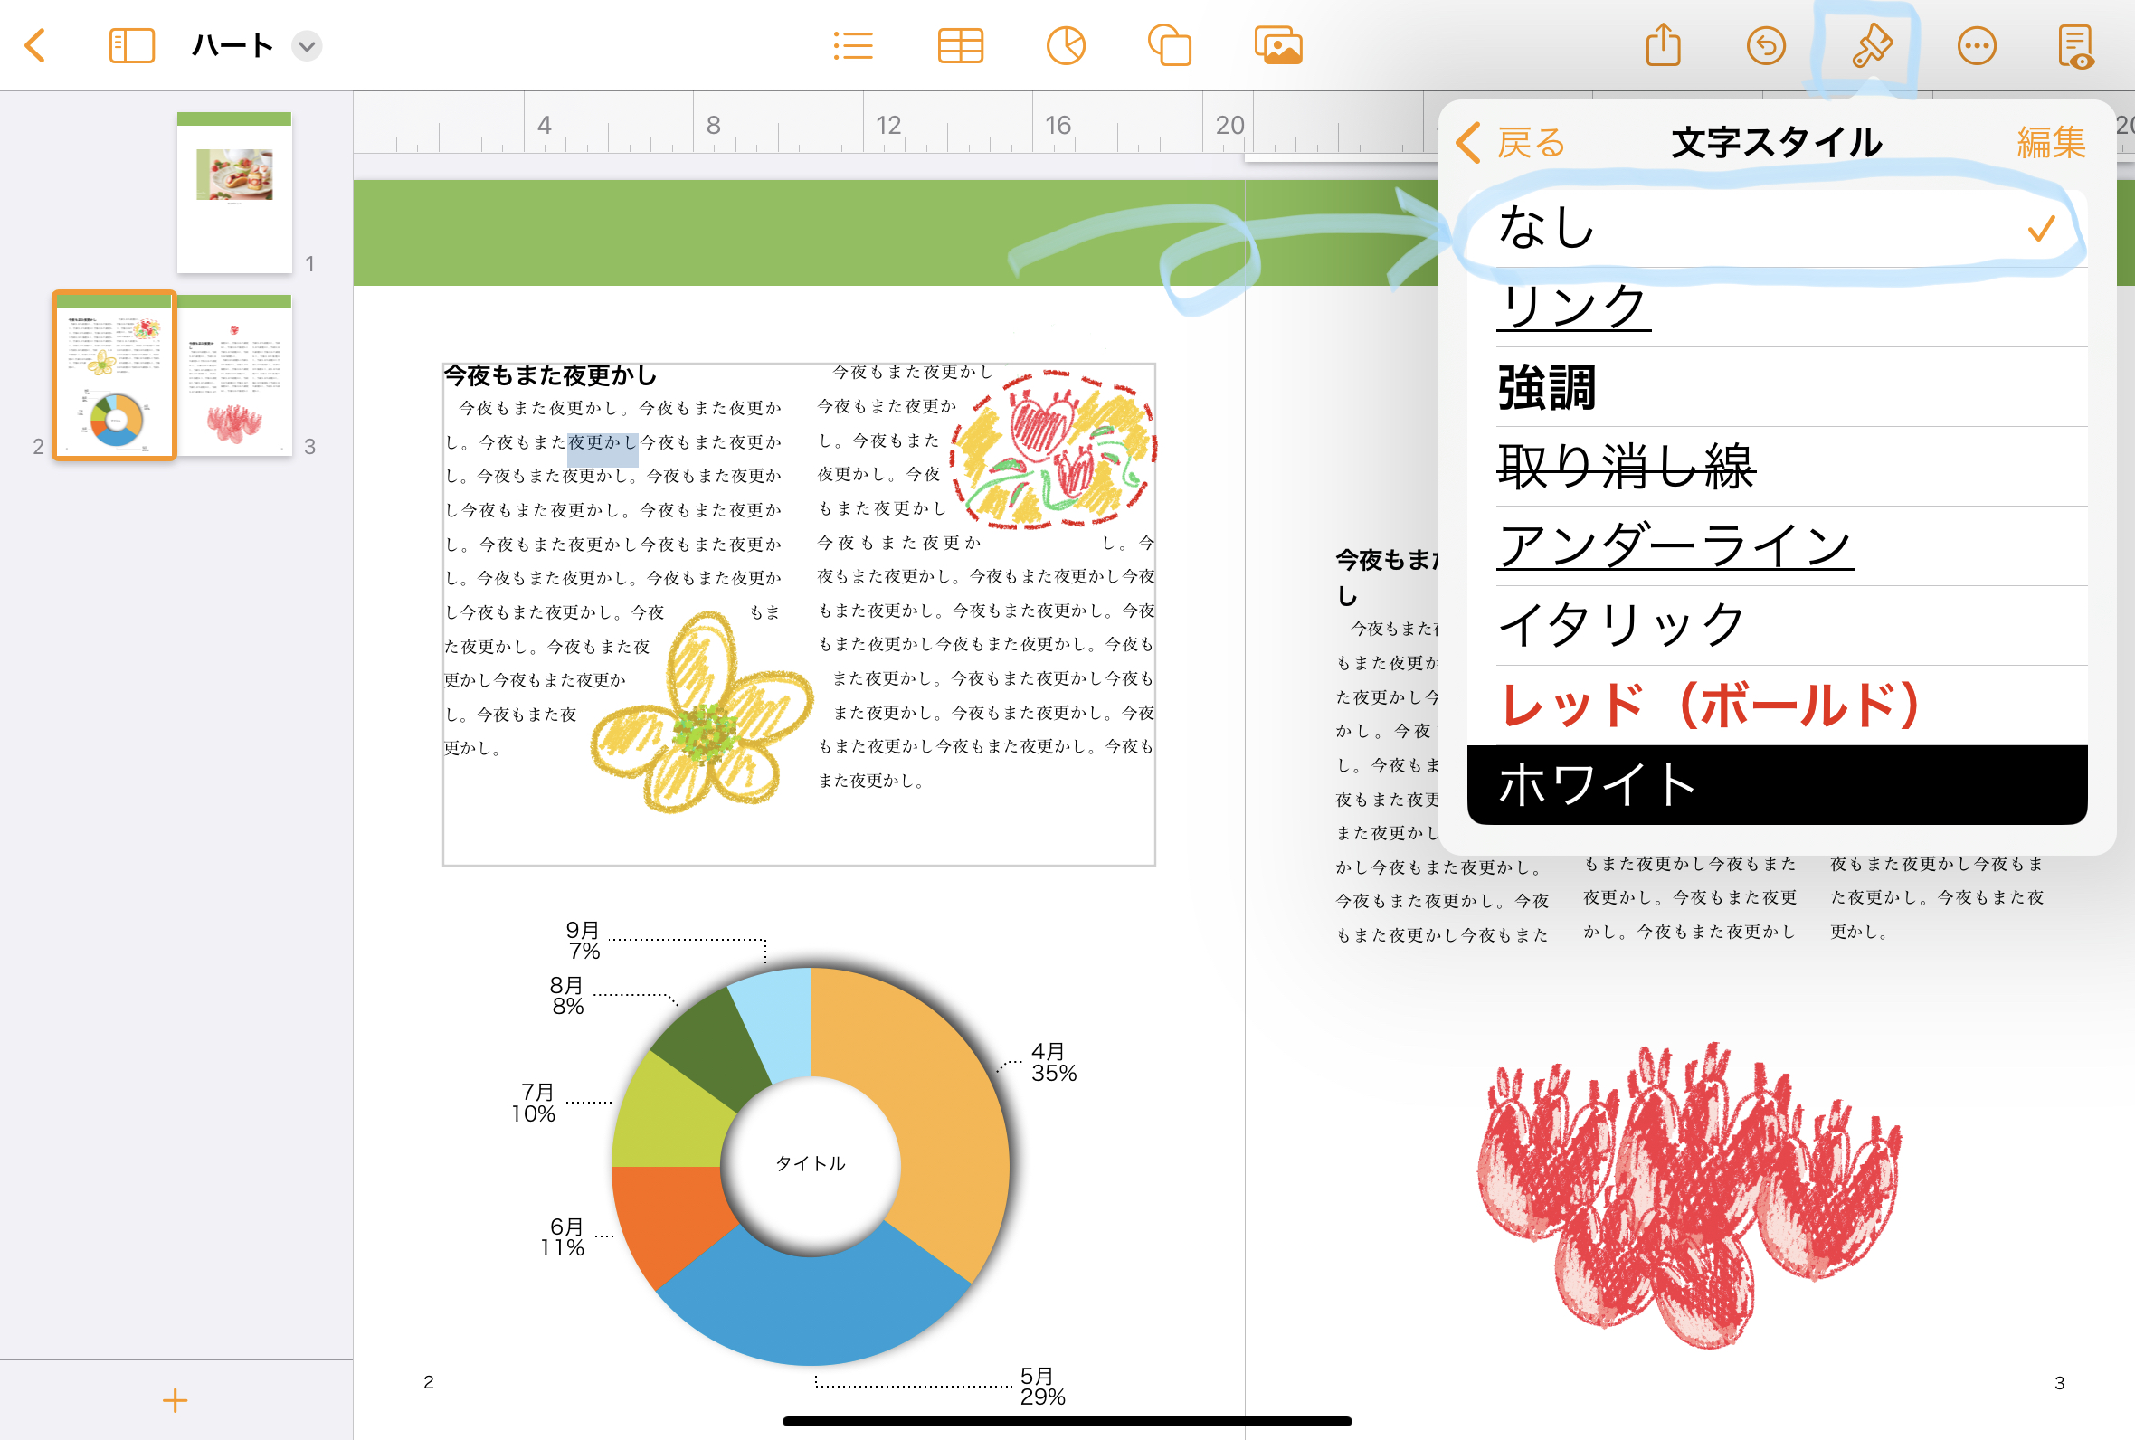The width and height of the screenshot is (2135, 1440).
Task: Insert a table with table icon
Action: click(x=960, y=45)
